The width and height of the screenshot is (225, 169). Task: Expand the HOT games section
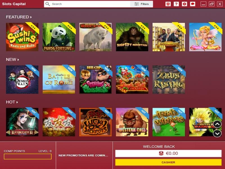12,102
